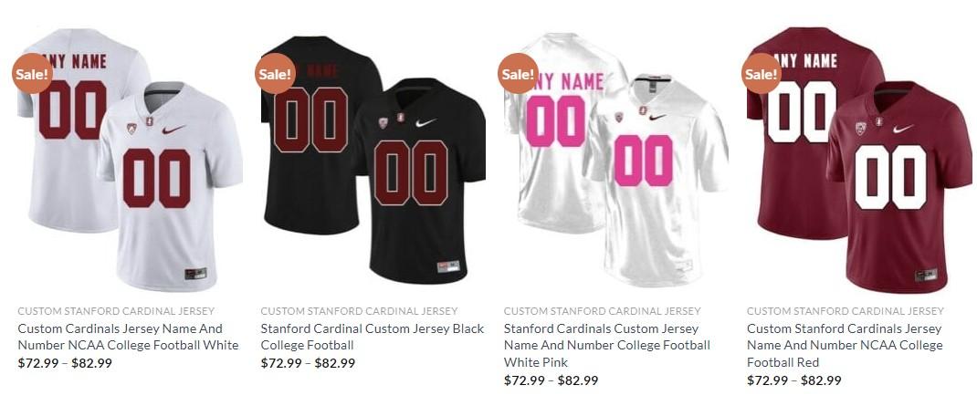Click the Sale badge on white pink jersey
This screenshot has height=406, width=977.
(519, 74)
